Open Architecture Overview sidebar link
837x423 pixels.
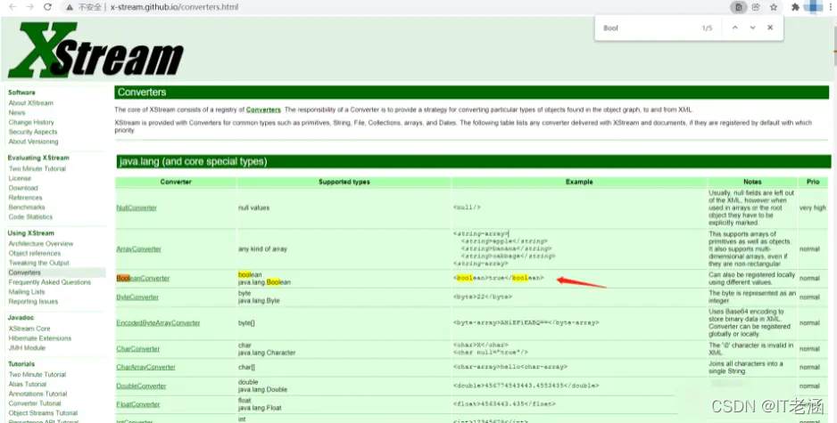(x=40, y=243)
